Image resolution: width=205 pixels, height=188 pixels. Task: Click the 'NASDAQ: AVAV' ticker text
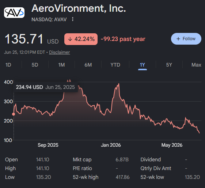pyautogui.click(x=49, y=19)
